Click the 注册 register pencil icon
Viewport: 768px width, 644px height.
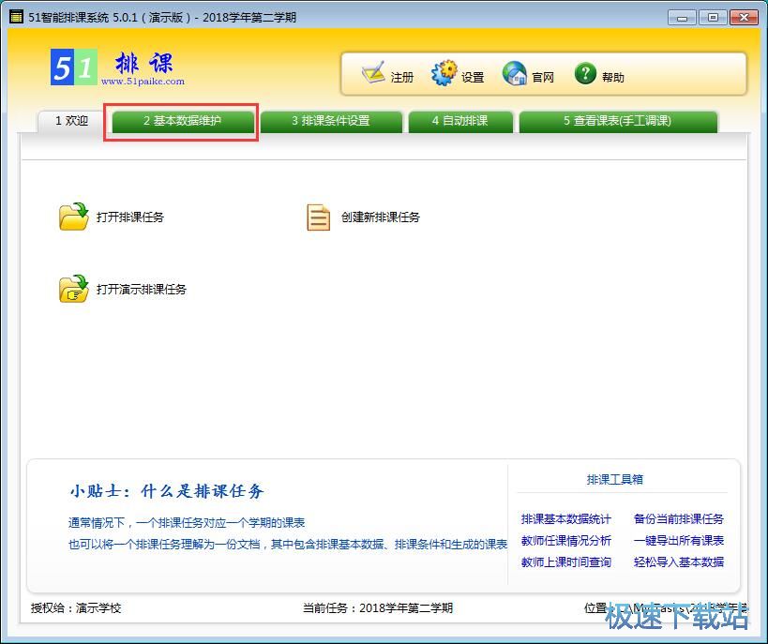point(373,73)
